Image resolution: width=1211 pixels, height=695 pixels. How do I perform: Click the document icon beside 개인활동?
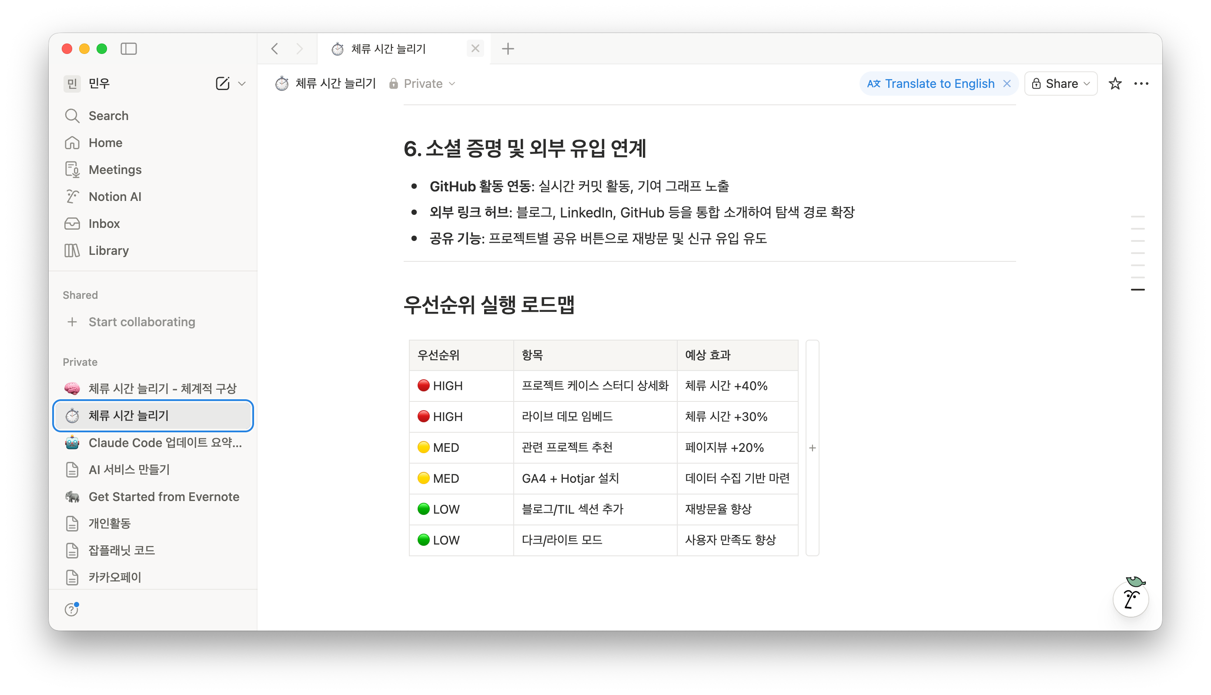click(x=72, y=524)
